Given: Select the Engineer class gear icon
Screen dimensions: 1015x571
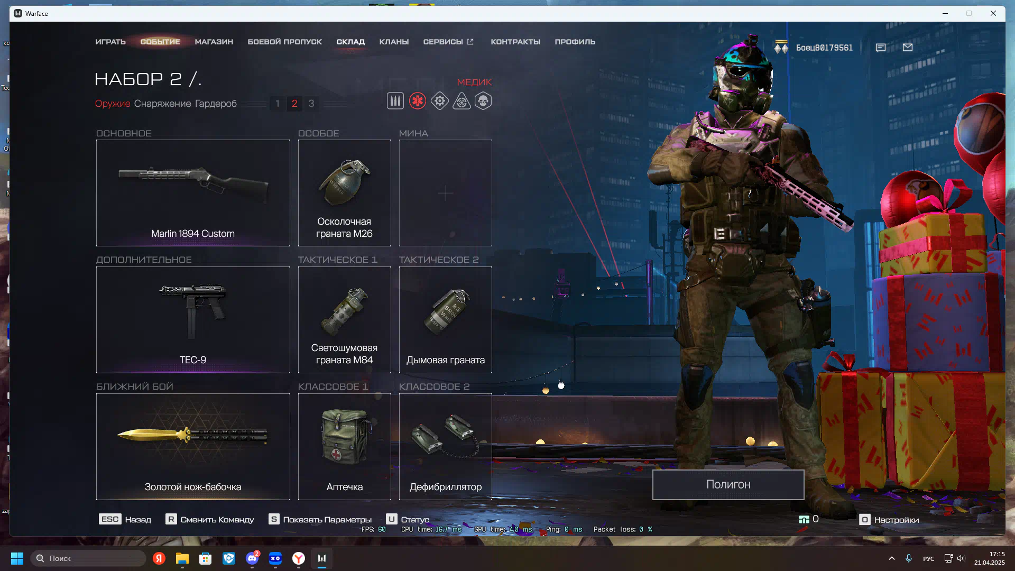Looking at the screenshot, I should [439, 101].
